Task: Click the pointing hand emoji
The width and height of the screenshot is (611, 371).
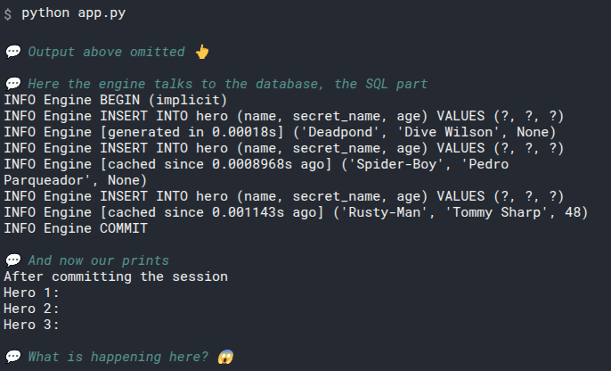Action: coord(201,52)
